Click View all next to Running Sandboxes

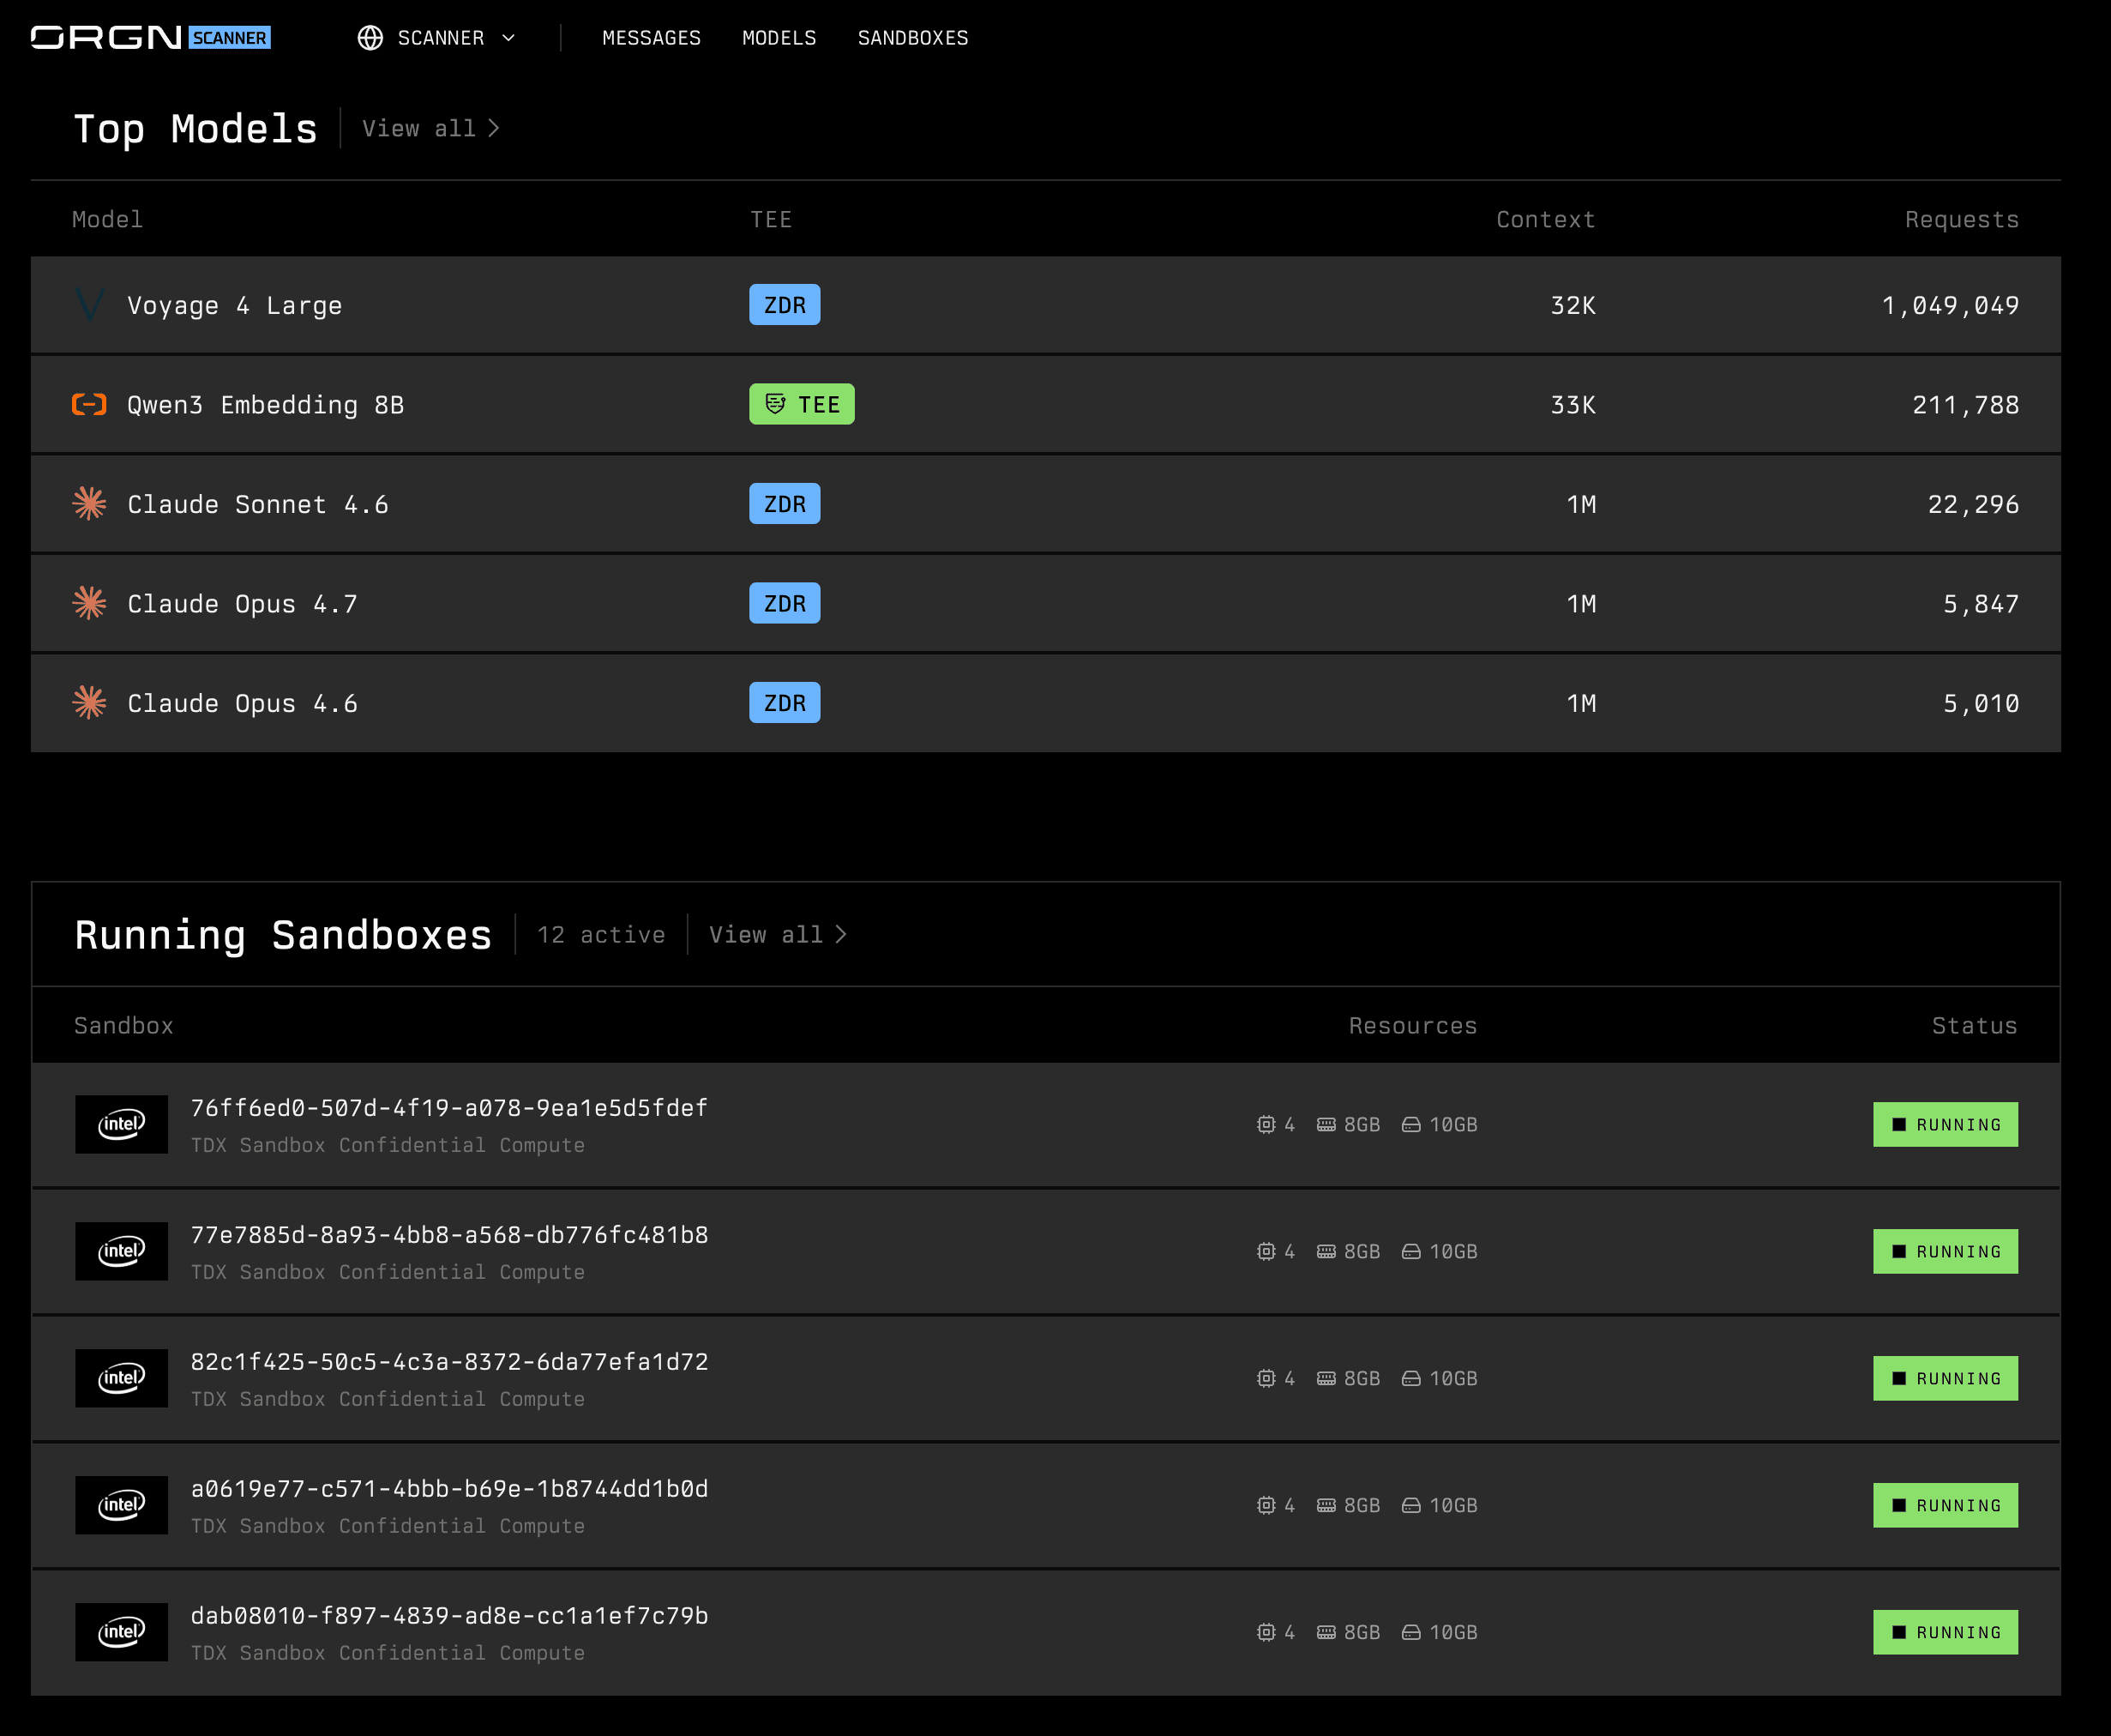pos(778,935)
